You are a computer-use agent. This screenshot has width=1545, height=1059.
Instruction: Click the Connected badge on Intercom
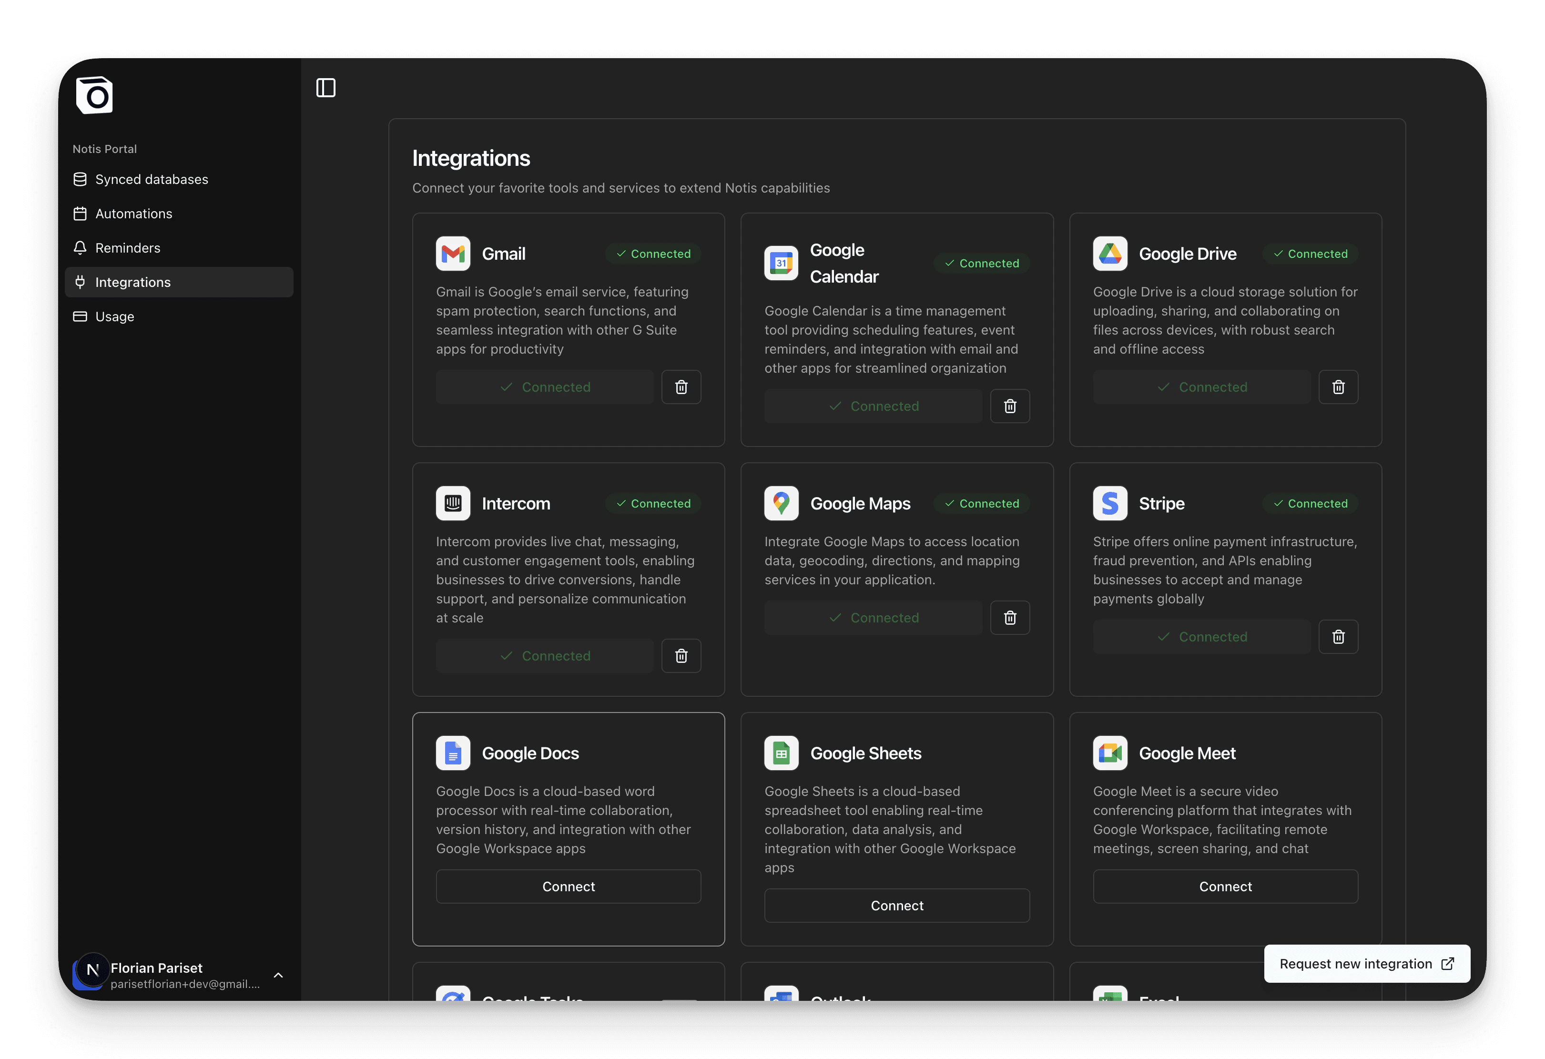click(652, 503)
